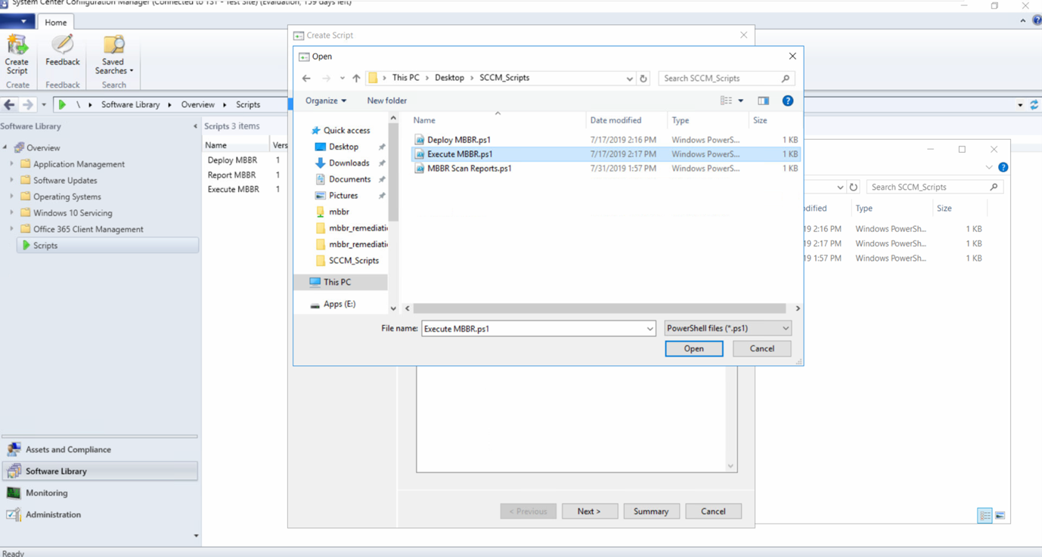The image size is (1042, 557).
Task: Click Overview in the console breadcrumb
Action: point(197,105)
